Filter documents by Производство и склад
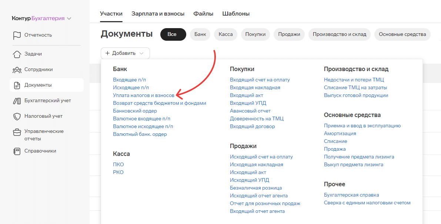 tap(340, 34)
